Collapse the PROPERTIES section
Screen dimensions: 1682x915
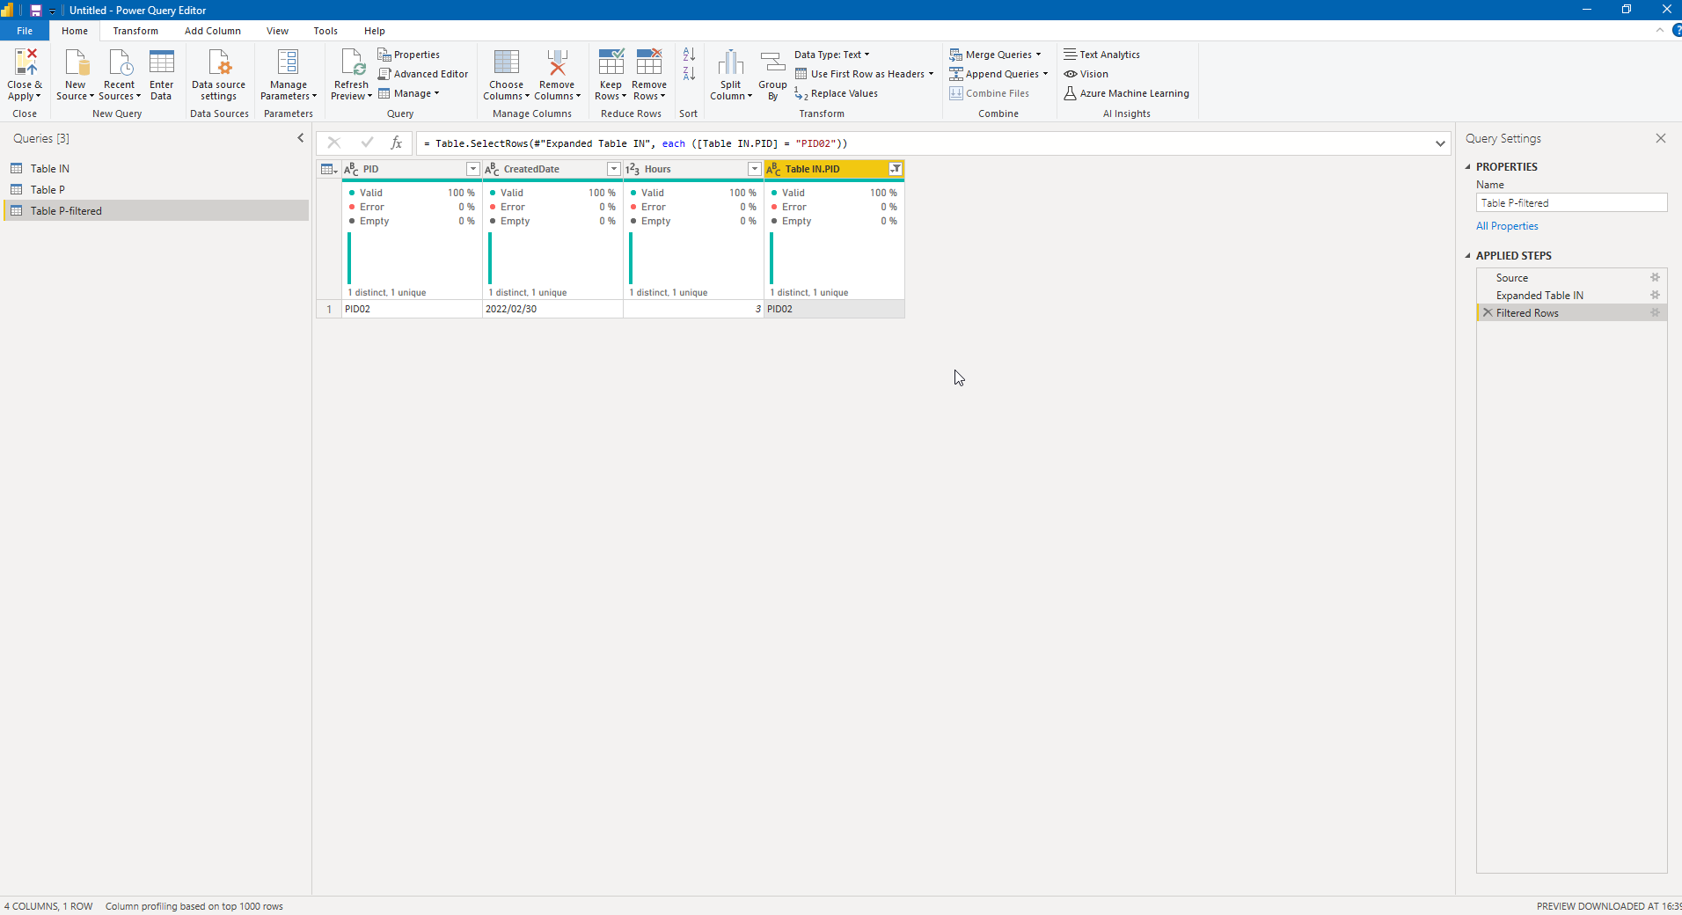[1467, 166]
